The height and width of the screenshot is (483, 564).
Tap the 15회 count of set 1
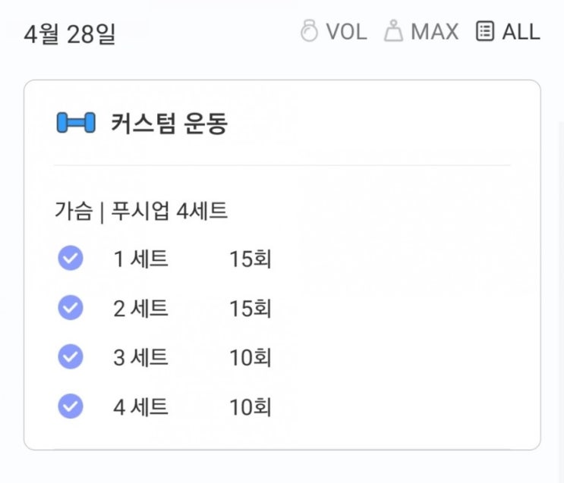pos(250,259)
